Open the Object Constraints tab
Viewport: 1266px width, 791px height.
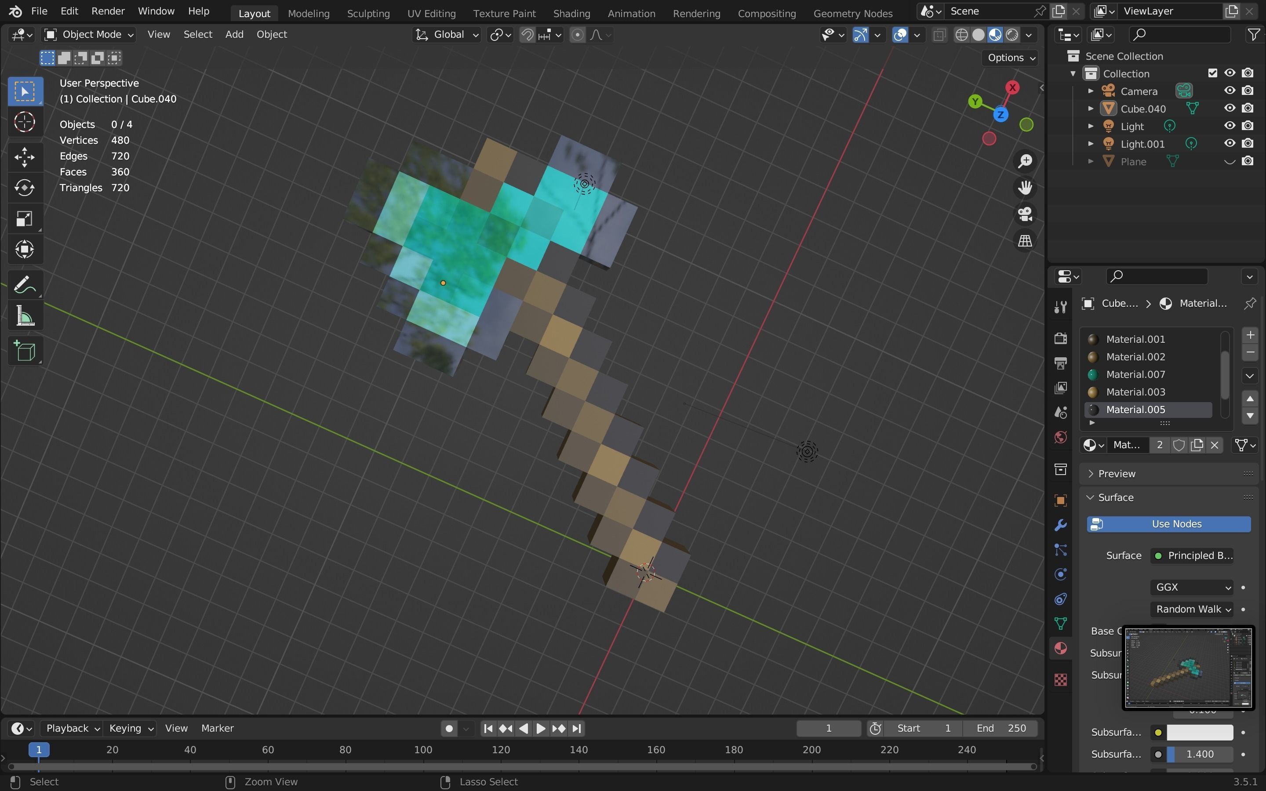click(1060, 599)
